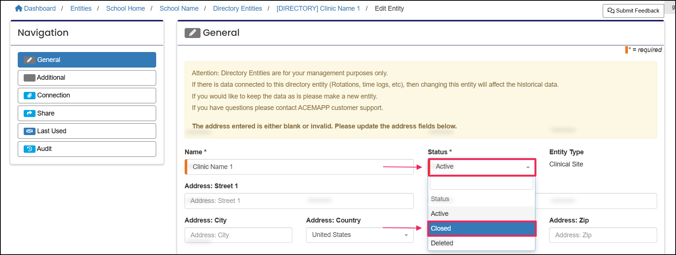Image resolution: width=676 pixels, height=255 pixels.
Task: Click the pencil icon next to General heading
Action: pos(192,33)
